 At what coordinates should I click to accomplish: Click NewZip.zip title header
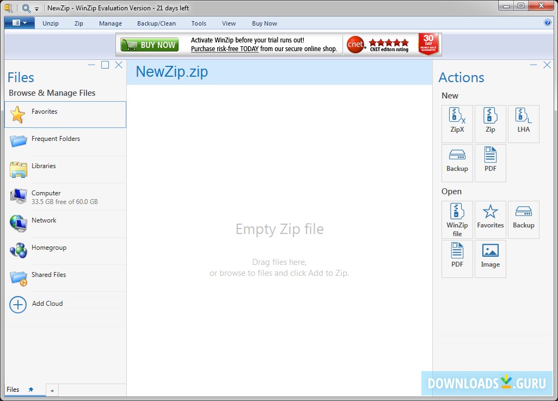172,71
